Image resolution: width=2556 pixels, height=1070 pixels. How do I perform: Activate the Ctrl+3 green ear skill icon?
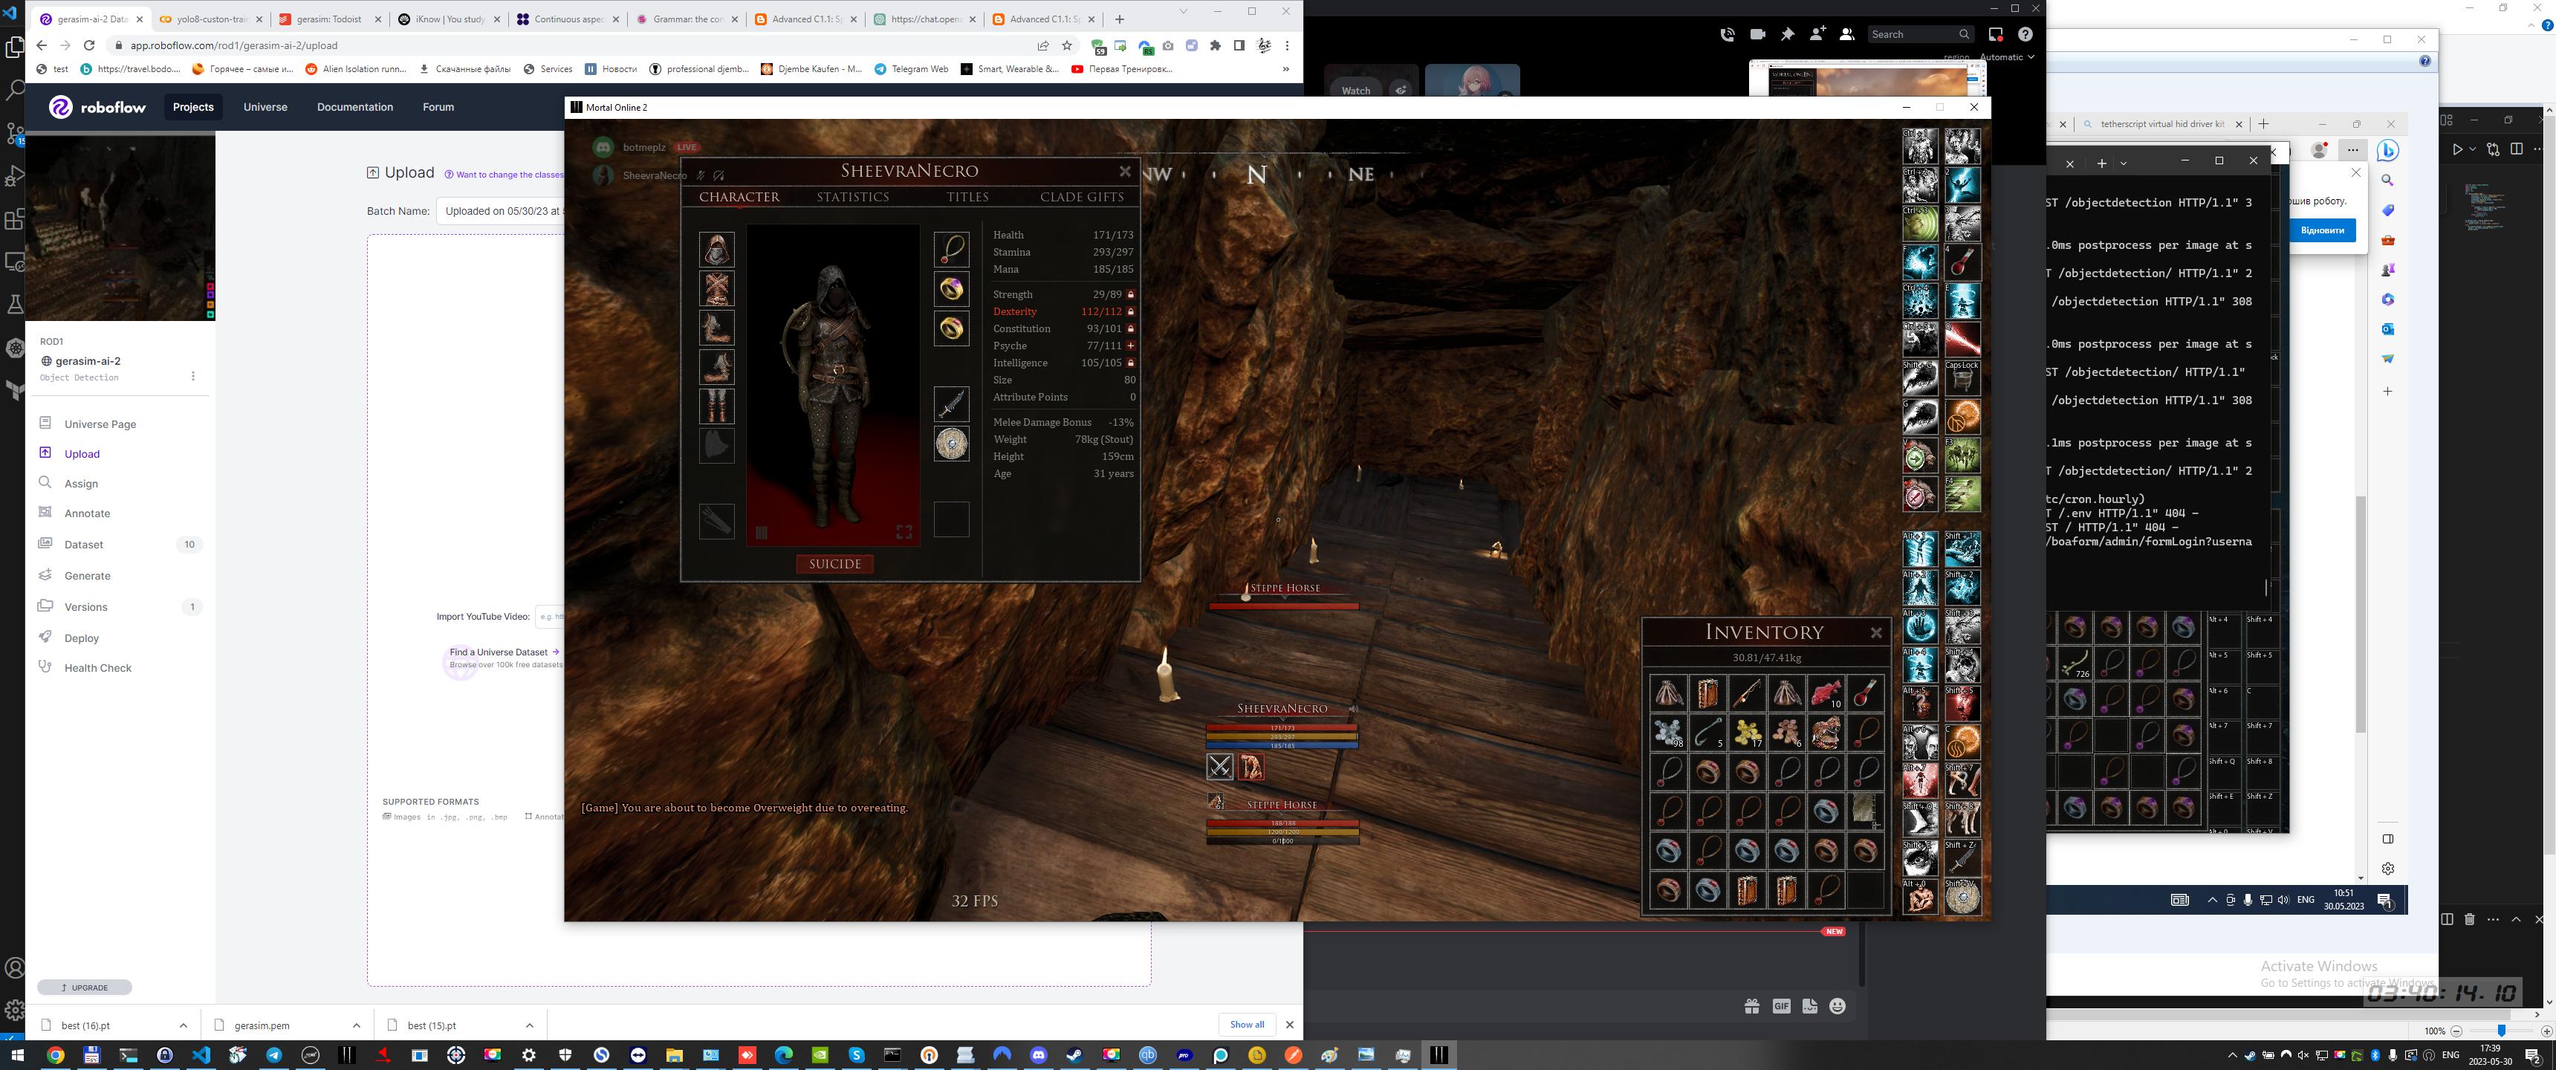1920,224
